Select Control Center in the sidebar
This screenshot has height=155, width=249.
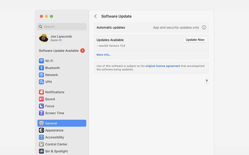(x=56, y=144)
